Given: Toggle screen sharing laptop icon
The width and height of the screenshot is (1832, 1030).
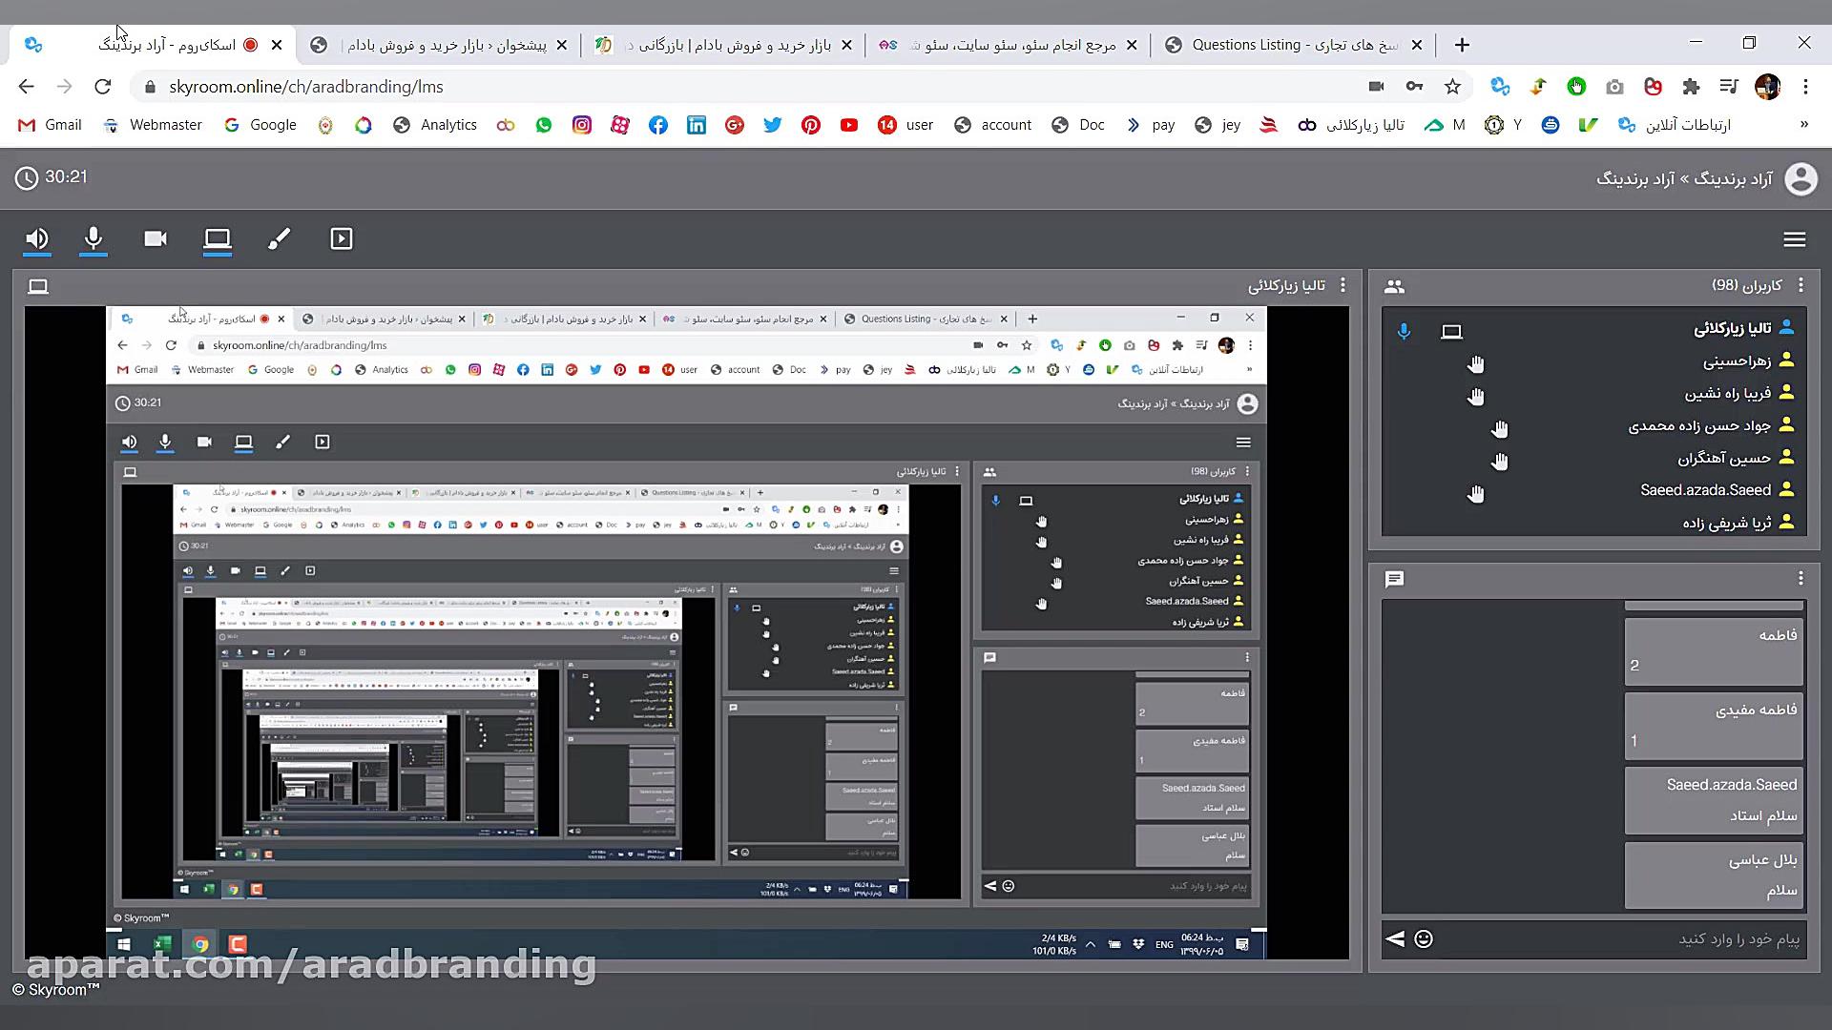Looking at the screenshot, I should 218,238.
